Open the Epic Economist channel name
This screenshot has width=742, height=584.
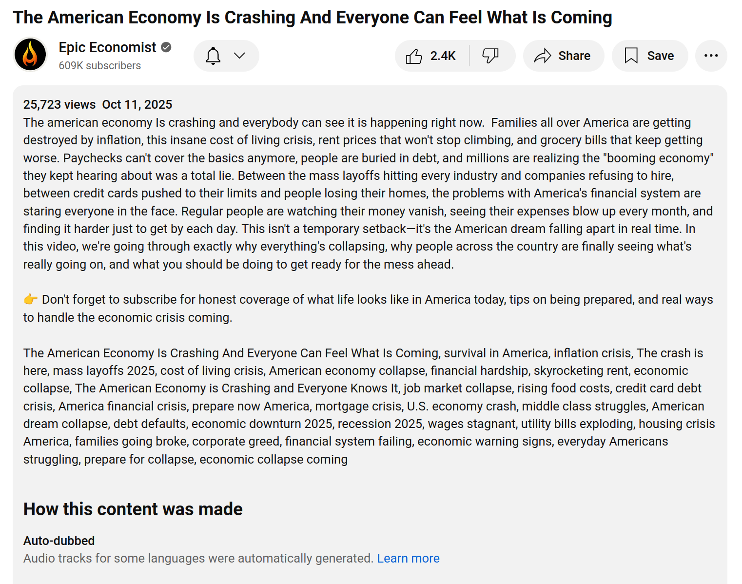click(x=107, y=47)
